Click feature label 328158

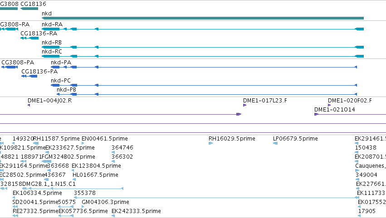pos(11,184)
